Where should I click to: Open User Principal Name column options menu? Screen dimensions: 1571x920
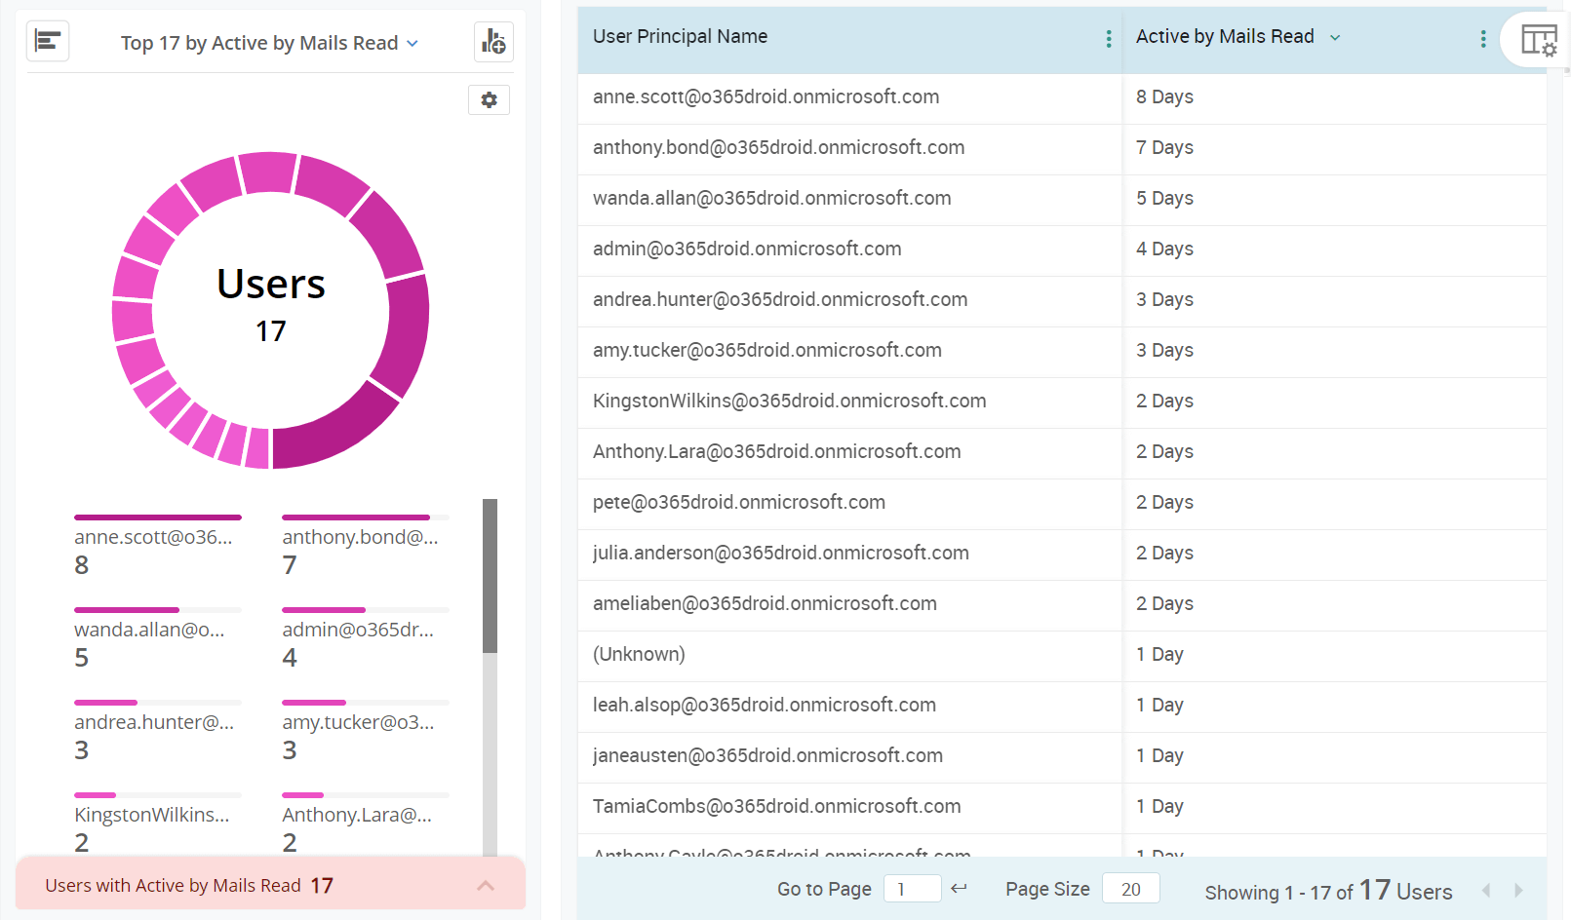coord(1108,39)
